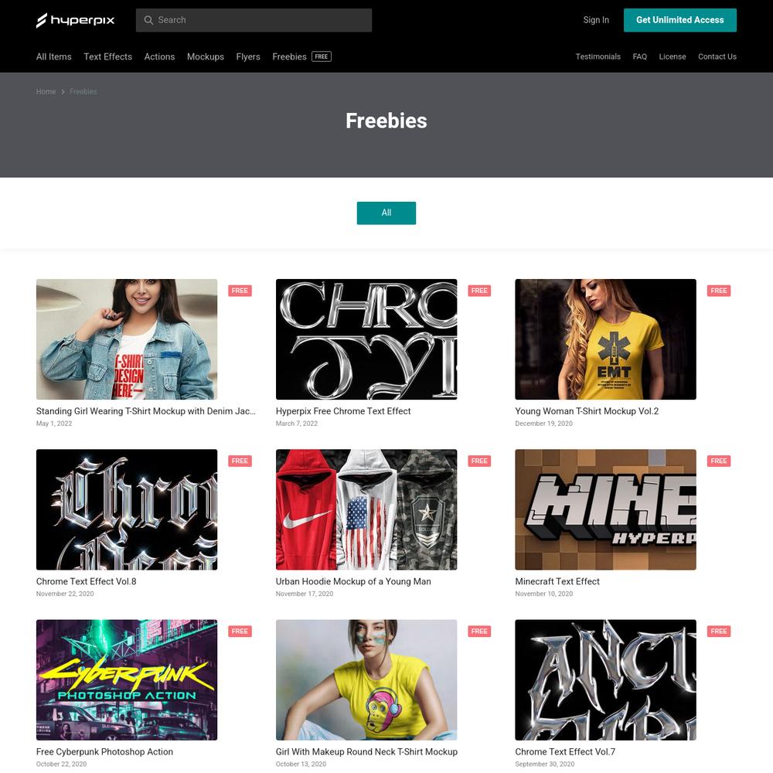Click FREE tag on Cyberpunk Photoshop Action
The image size is (773, 773).
click(x=240, y=631)
